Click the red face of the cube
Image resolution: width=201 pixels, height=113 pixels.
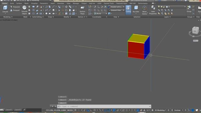136,50
